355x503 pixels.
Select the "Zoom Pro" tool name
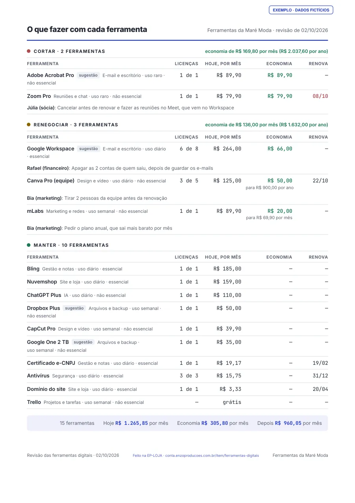pyautogui.click(x=39, y=96)
